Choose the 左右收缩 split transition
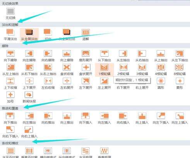 point(48,83)
